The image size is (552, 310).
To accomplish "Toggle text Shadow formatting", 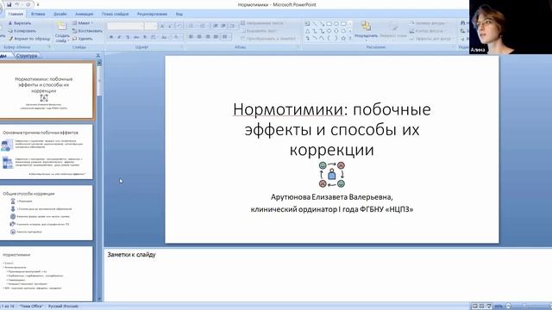I will click(x=145, y=37).
